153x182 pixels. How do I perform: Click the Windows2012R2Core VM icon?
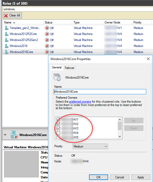7,34
